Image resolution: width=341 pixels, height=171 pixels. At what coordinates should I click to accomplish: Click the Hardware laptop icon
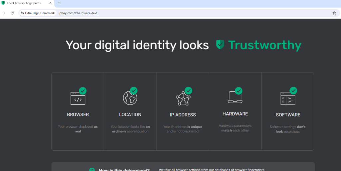click(x=235, y=97)
